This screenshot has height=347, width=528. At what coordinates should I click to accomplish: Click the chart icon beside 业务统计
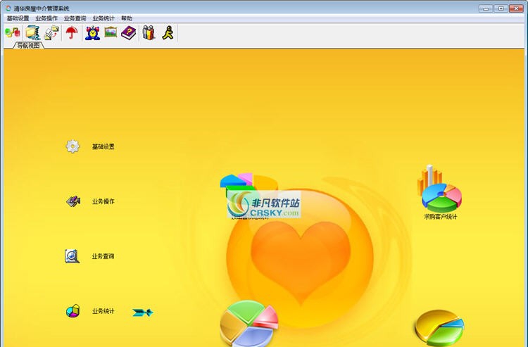(73, 311)
